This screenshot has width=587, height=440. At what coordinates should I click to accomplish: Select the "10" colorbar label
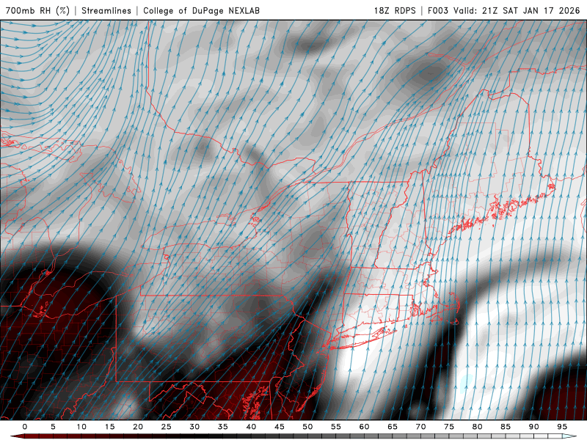[x=81, y=427]
